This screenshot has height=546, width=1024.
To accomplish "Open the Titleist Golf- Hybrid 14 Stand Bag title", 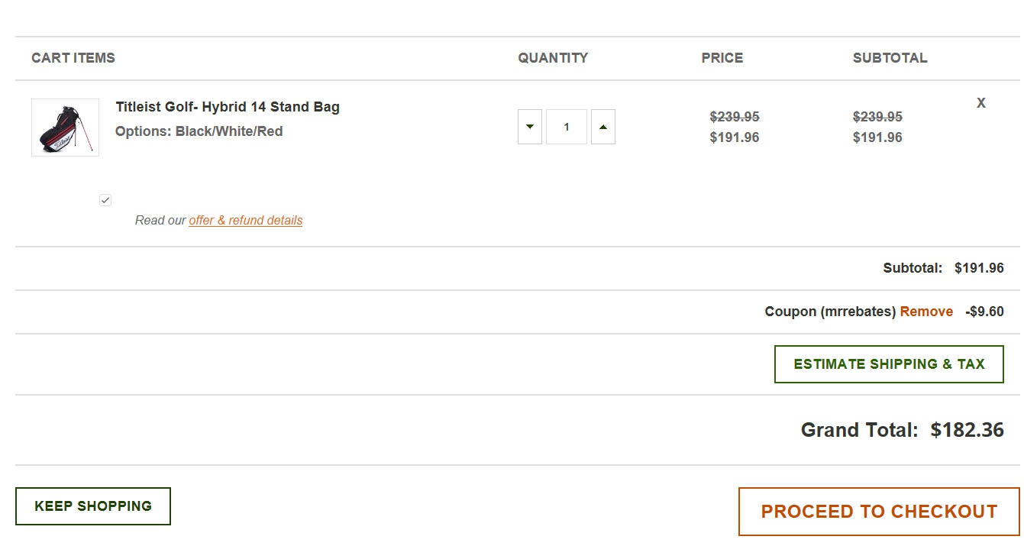I will (228, 107).
